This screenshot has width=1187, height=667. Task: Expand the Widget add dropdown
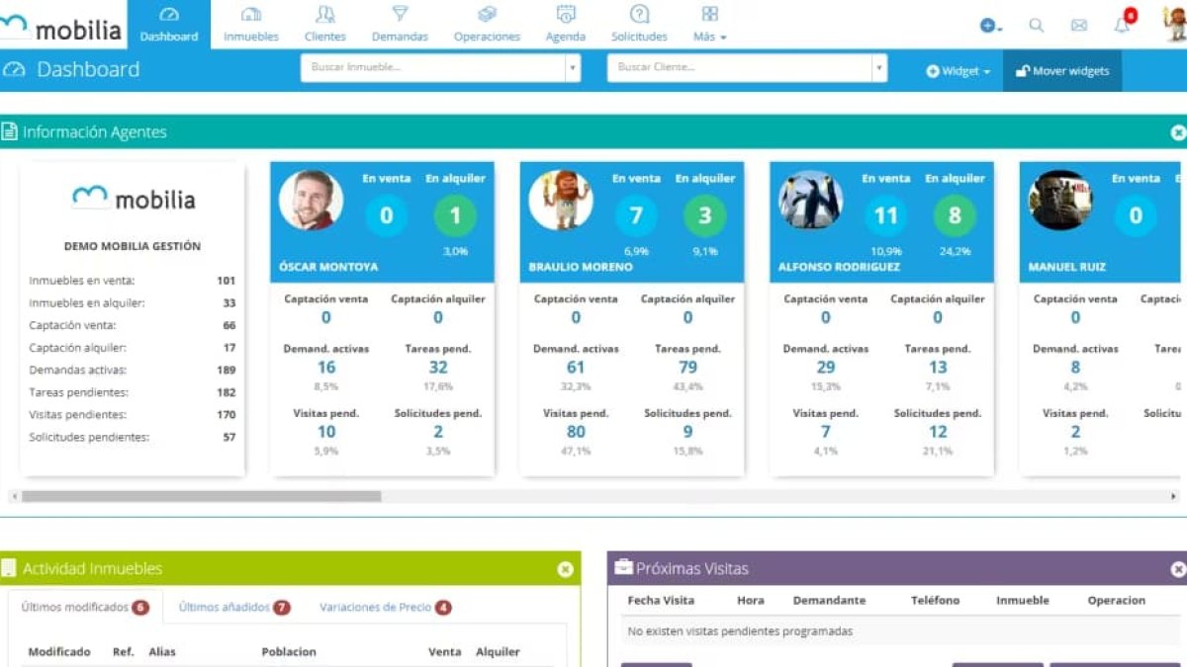click(x=958, y=71)
